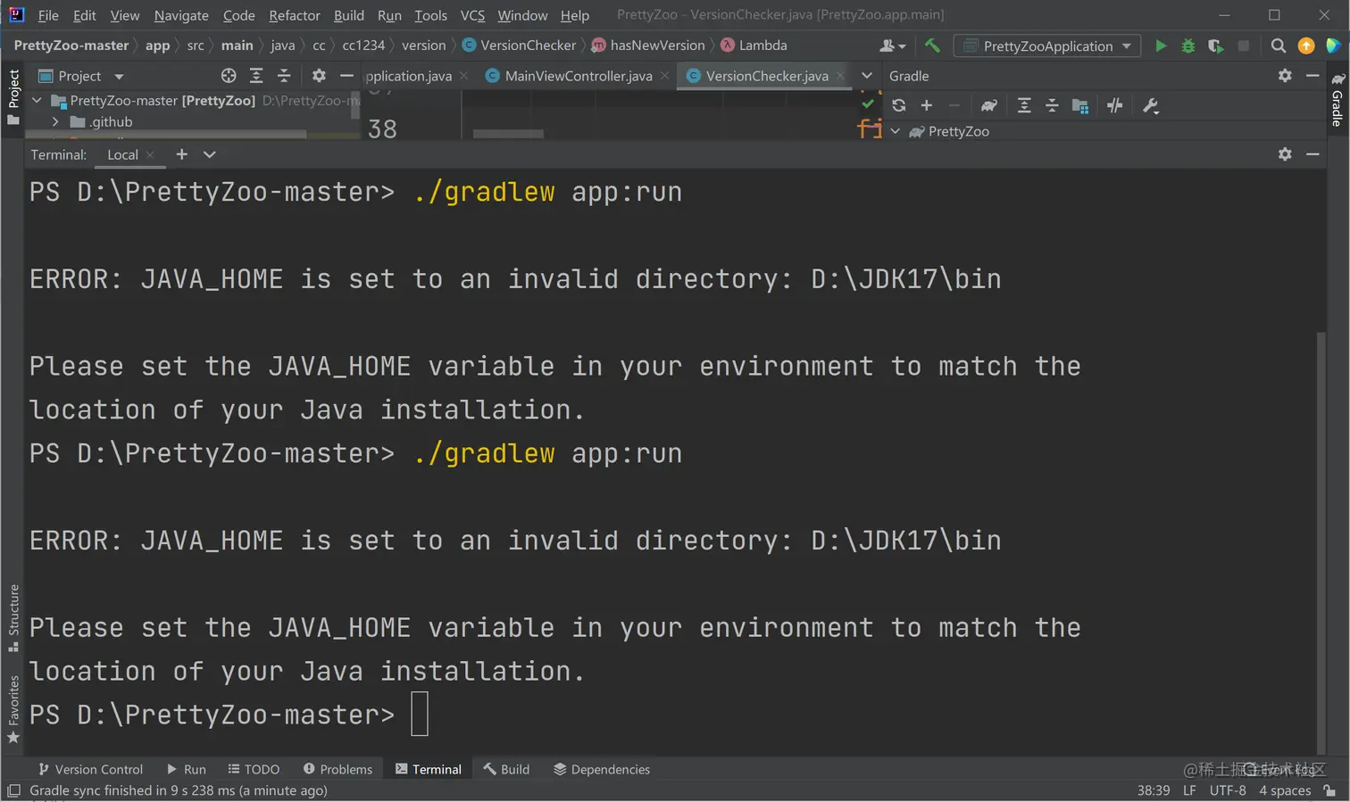This screenshot has height=802, width=1350.
Task: Expand all in Gradle tool window
Action: (1024, 105)
